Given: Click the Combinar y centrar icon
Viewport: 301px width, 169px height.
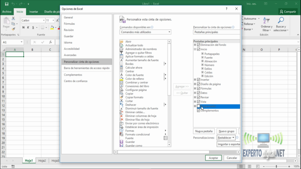Looking at the screenshot, I should pyautogui.click(x=122, y=82).
